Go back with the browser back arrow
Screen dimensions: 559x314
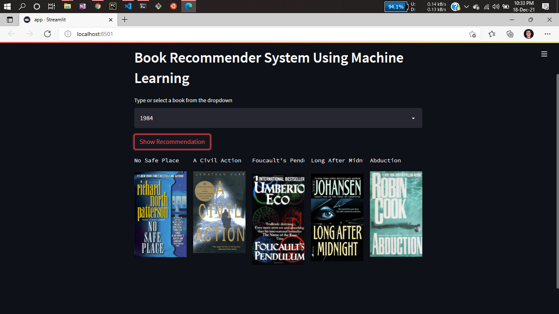pos(11,34)
